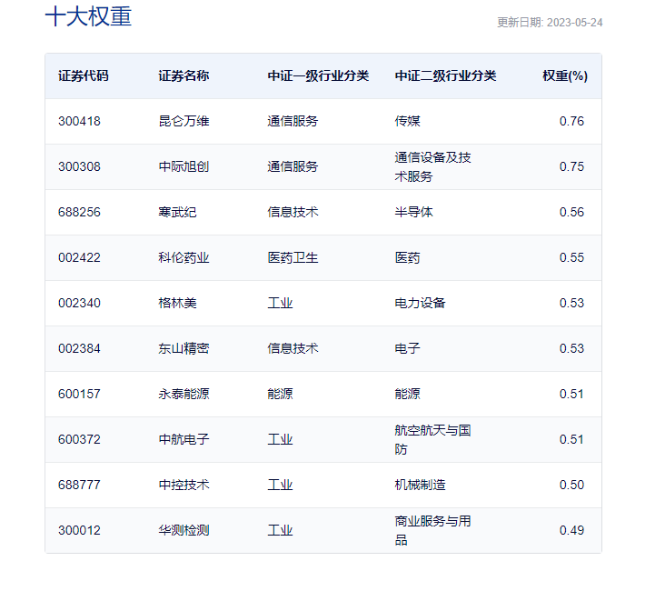The image size is (655, 591).
Task: Click the 传媒 industry cell
Action: pyautogui.click(x=407, y=121)
